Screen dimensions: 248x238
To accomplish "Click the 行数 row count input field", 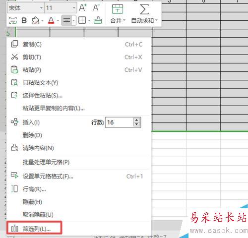I will tap(119, 122).
